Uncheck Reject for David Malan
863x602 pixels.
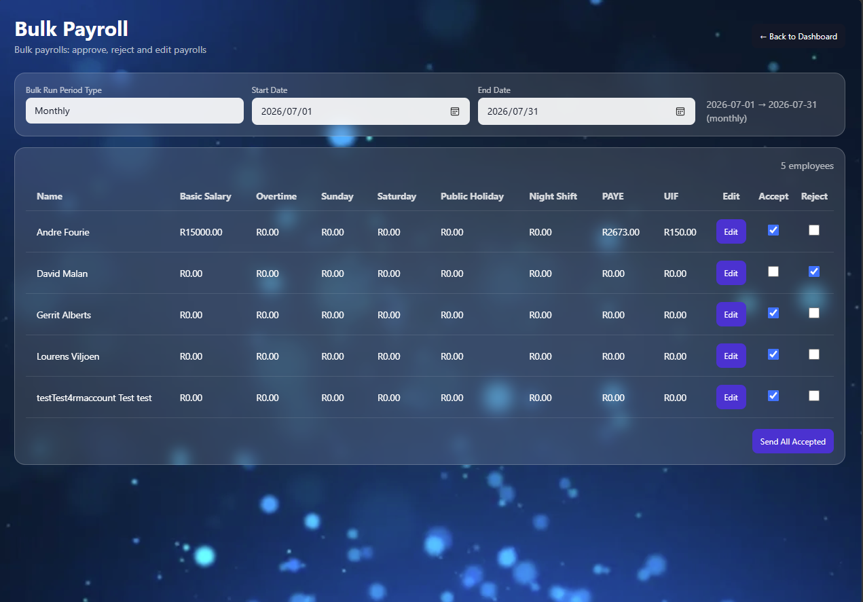pos(814,271)
